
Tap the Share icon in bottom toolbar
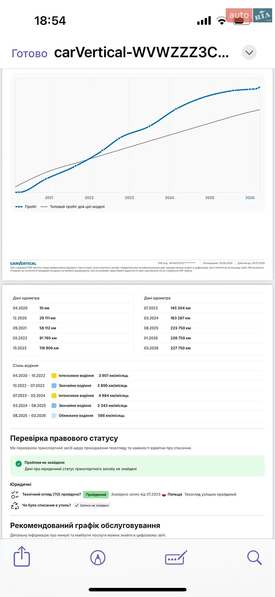click(x=22, y=556)
